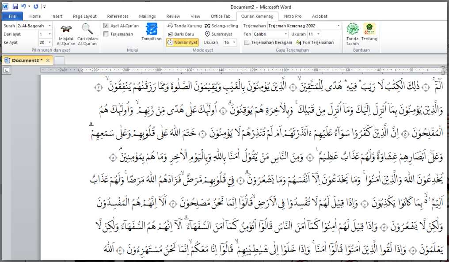Click the Redo icon in quick access toolbar
The height and width of the screenshot is (262, 449).
click(x=36, y=6)
